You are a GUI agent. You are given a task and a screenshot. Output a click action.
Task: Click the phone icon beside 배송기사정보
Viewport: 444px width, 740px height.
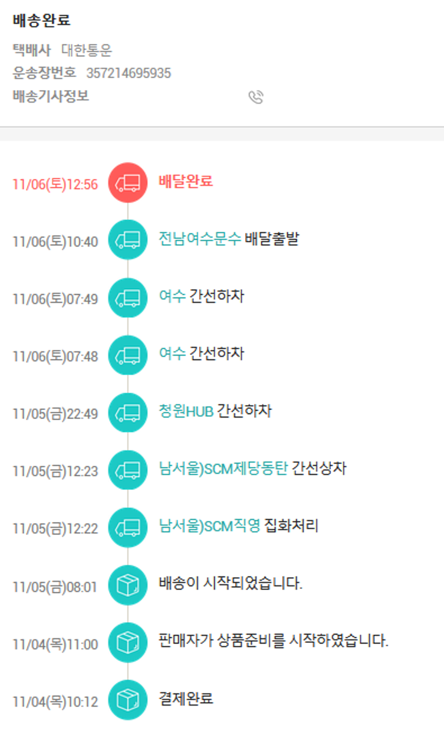256,97
